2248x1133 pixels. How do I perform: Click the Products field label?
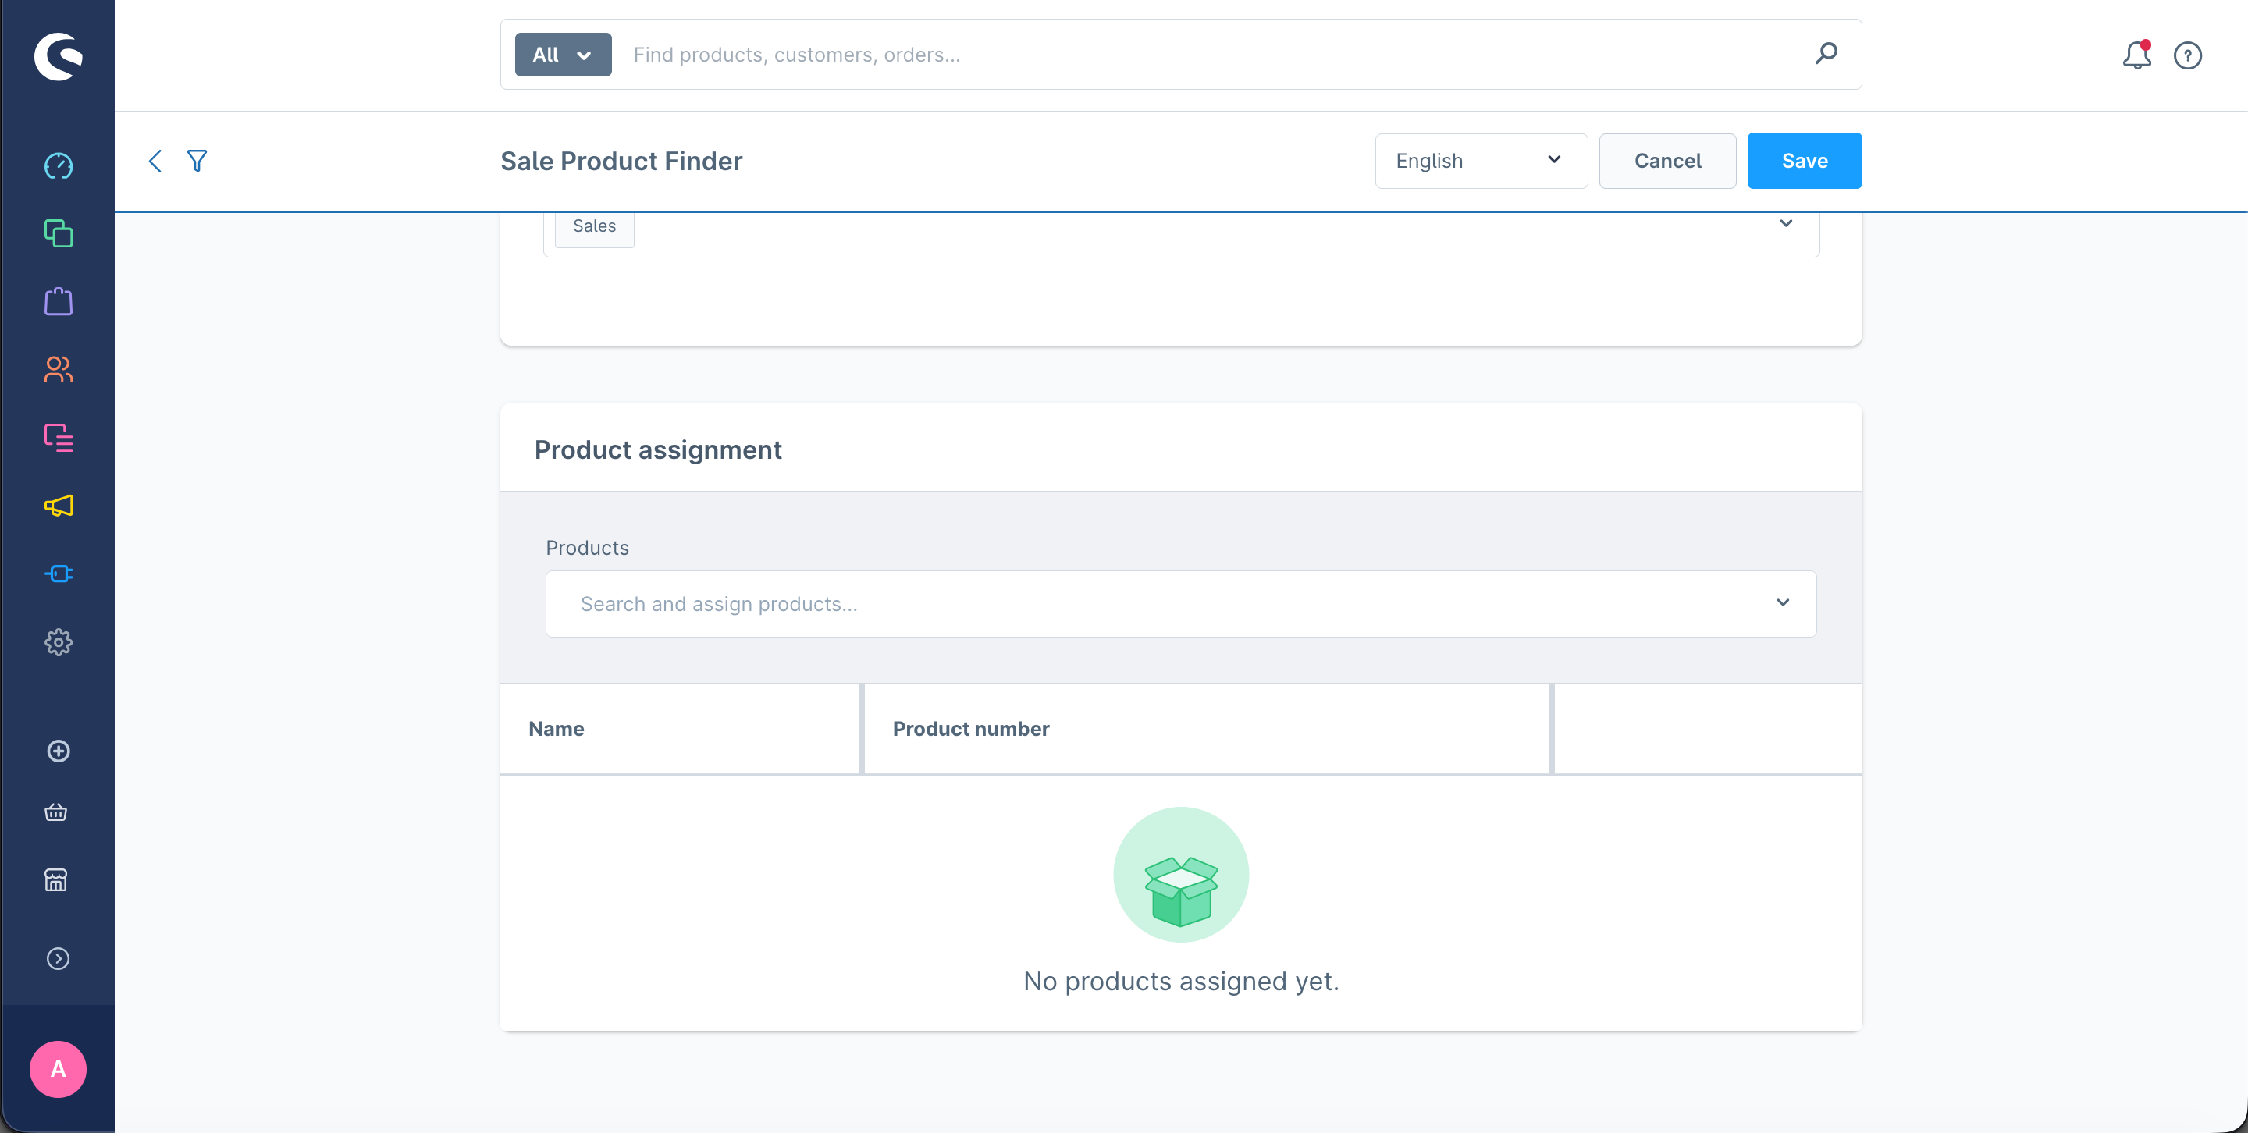pyautogui.click(x=586, y=548)
